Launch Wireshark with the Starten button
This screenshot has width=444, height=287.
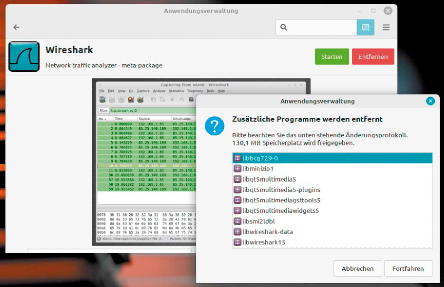click(x=332, y=57)
